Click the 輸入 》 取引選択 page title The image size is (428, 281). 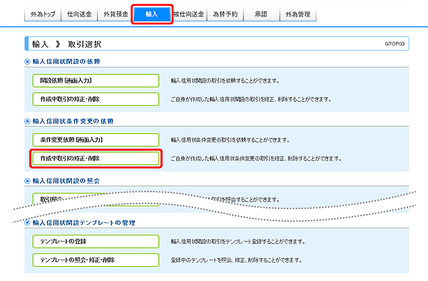[x=66, y=44]
